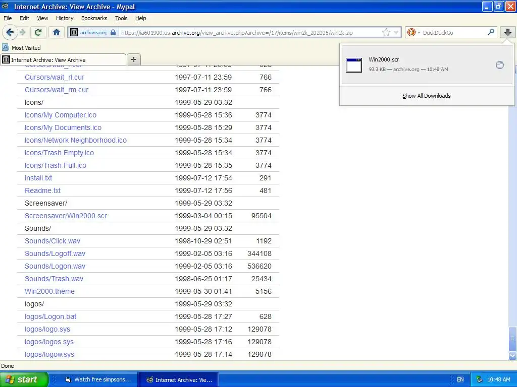The height and width of the screenshot is (387, 517).
Task: Open Icons/Trash Full.ico link
Action: click(56, 165)
